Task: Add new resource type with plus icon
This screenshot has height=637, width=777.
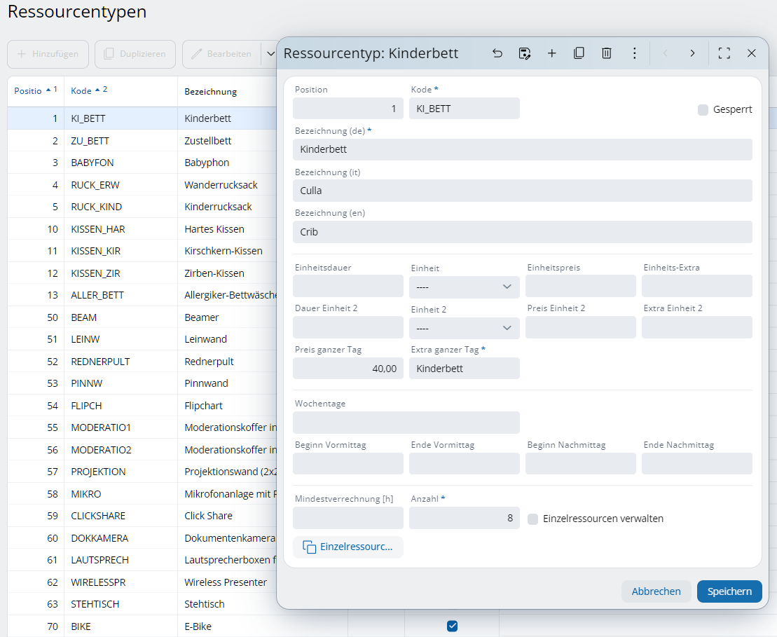Action: (552, 53)
